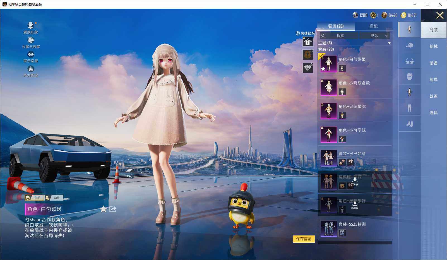Open the 战备 tab
This screenshot has width=447, height=260.
tap(434, 96)
